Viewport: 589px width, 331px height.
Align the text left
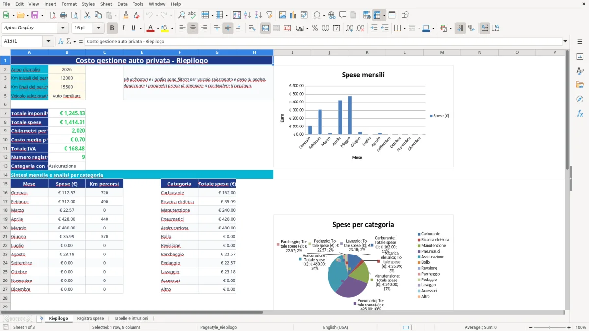(x=182, y=28)
